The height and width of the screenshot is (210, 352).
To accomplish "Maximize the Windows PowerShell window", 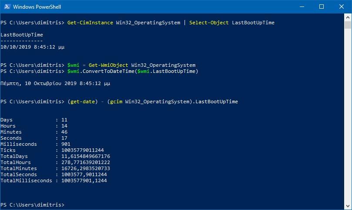I will 322,7.
